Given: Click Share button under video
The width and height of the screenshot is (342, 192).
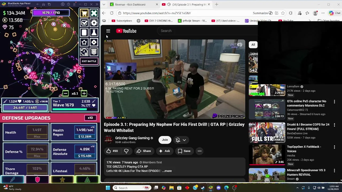Looking at the screenshot, I should 144,151.
